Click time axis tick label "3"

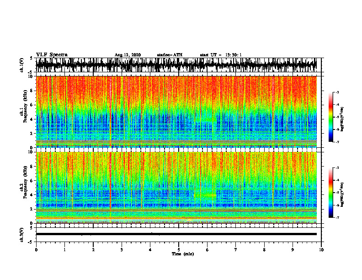(x=122, y=250)
